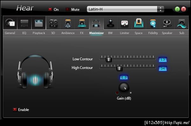The image size is (191, 126).
Task: Click the green help button
Action: (x=177, y=9)
